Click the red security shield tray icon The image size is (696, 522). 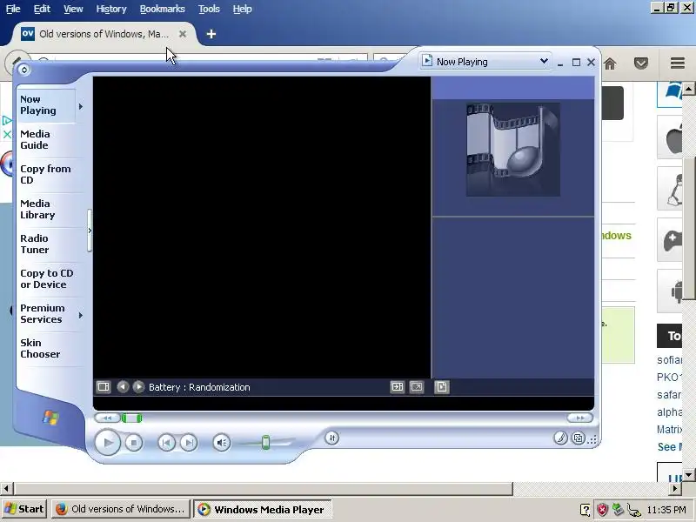[602, 510]
